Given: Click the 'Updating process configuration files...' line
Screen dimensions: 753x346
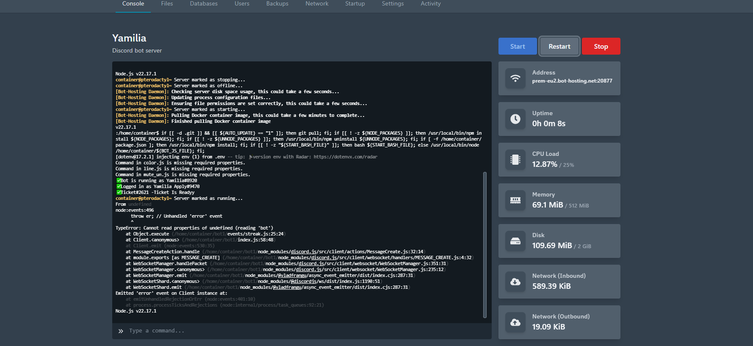Looking at the screenshot, I should point(193,97).
